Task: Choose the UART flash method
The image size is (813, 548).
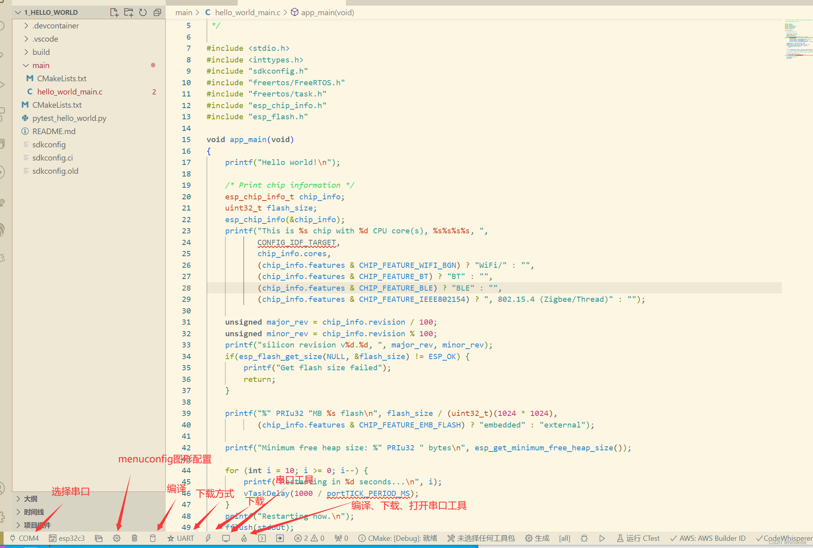Action: 181,538
